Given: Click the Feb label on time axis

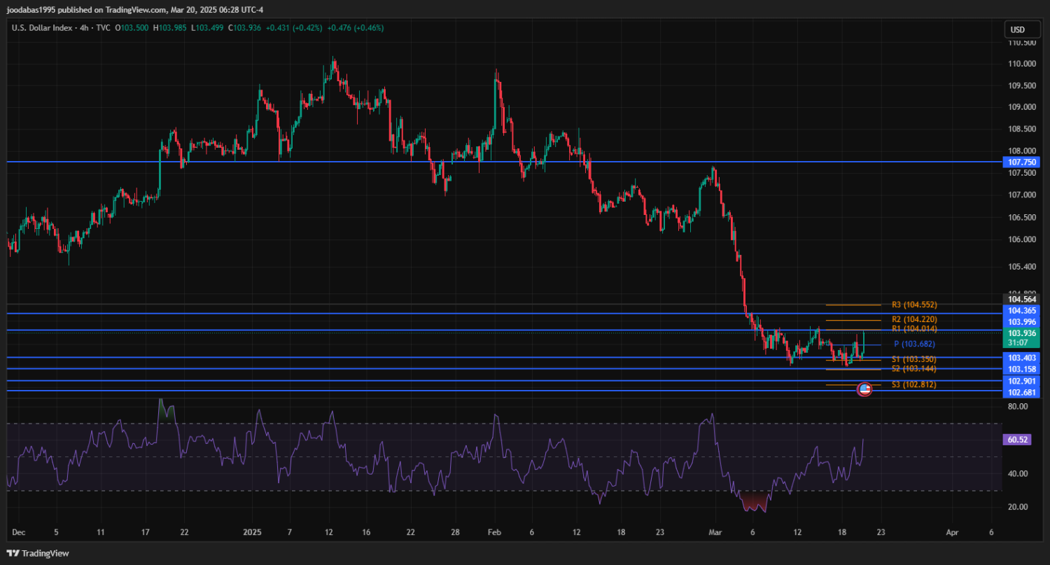Looking at the screenshot, I should click(495, 532).
